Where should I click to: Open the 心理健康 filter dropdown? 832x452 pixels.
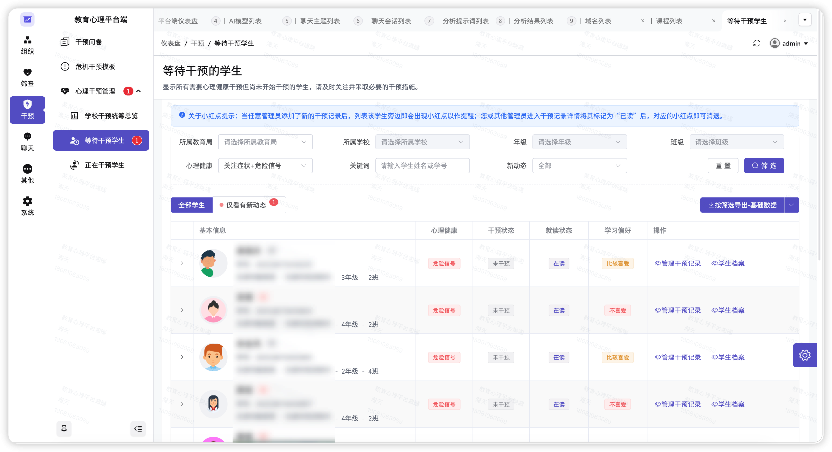click(265, 165)
